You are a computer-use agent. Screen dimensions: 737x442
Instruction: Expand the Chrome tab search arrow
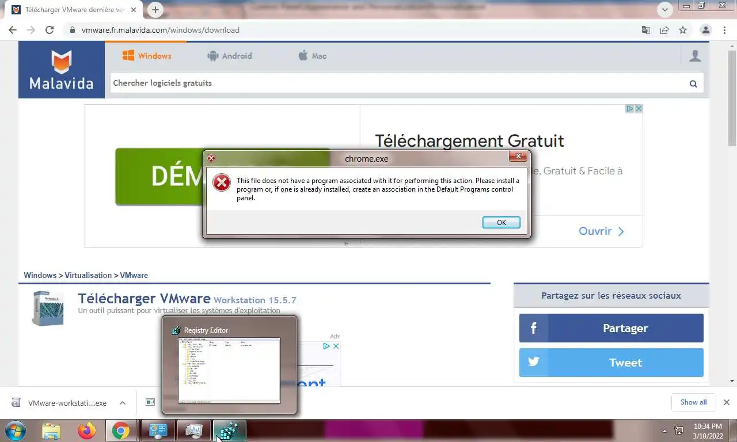tap(665, 9)
